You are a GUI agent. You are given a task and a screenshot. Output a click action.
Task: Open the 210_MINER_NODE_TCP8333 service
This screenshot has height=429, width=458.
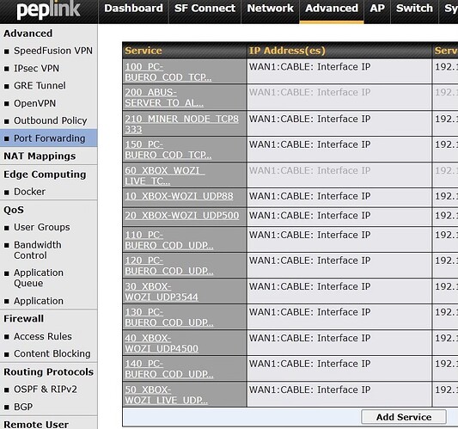pyautogui.click(x=181, y=124)
